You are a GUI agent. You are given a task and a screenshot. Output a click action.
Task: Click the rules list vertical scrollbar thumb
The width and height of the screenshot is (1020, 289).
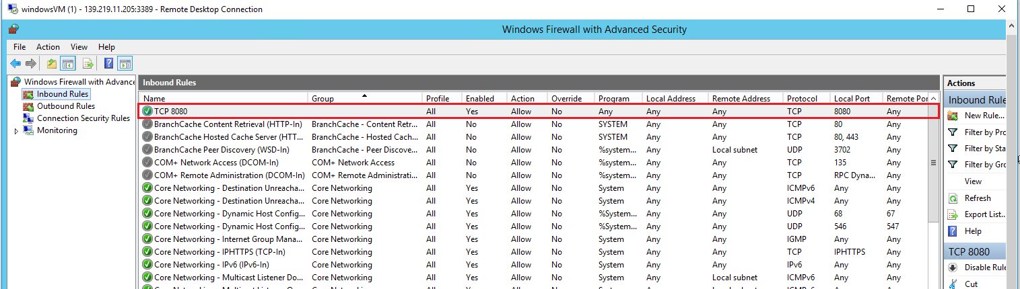(x=933, y=163)
